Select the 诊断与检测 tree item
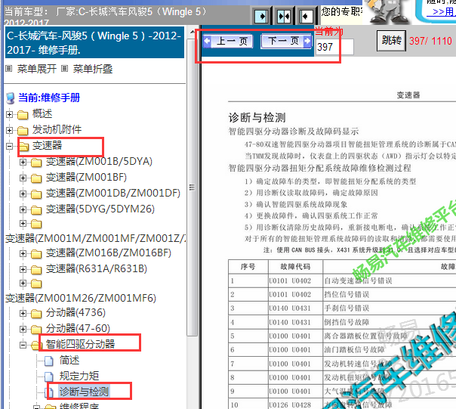456x409 pixels. coord(84,392)
